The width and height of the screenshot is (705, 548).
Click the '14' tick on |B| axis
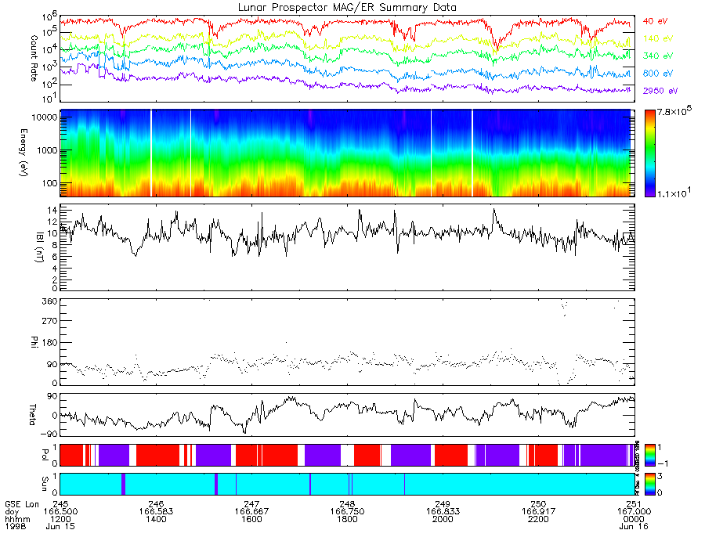pos(52,210)
